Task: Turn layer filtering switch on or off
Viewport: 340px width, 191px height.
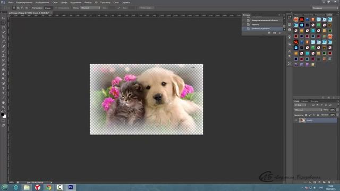Action: coord(338,105)
